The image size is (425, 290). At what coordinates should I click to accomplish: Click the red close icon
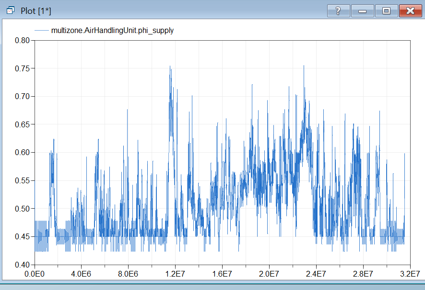410,11
